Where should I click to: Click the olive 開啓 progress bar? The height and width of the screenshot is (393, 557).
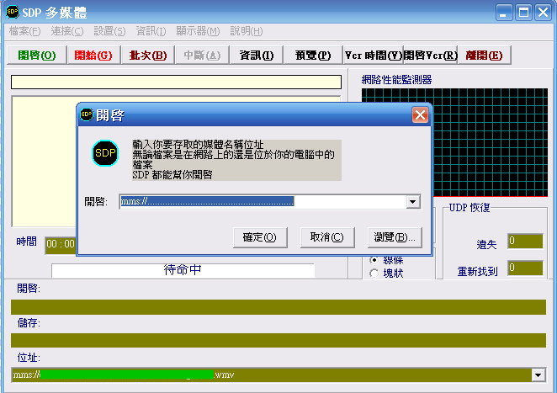point(278,307)
